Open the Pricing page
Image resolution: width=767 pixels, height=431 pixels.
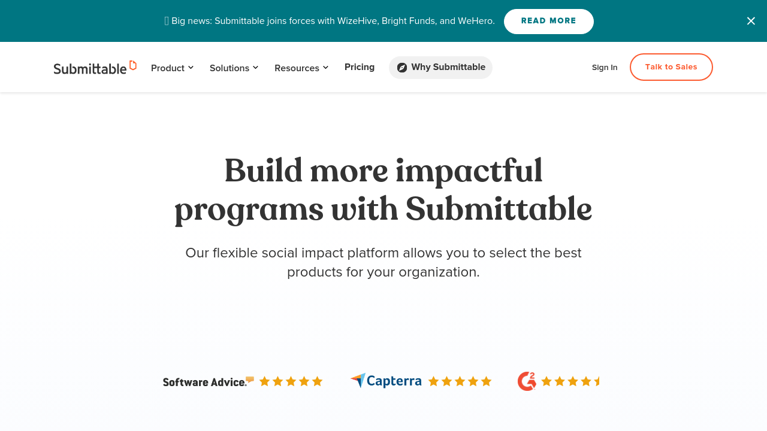pos(360,67)
